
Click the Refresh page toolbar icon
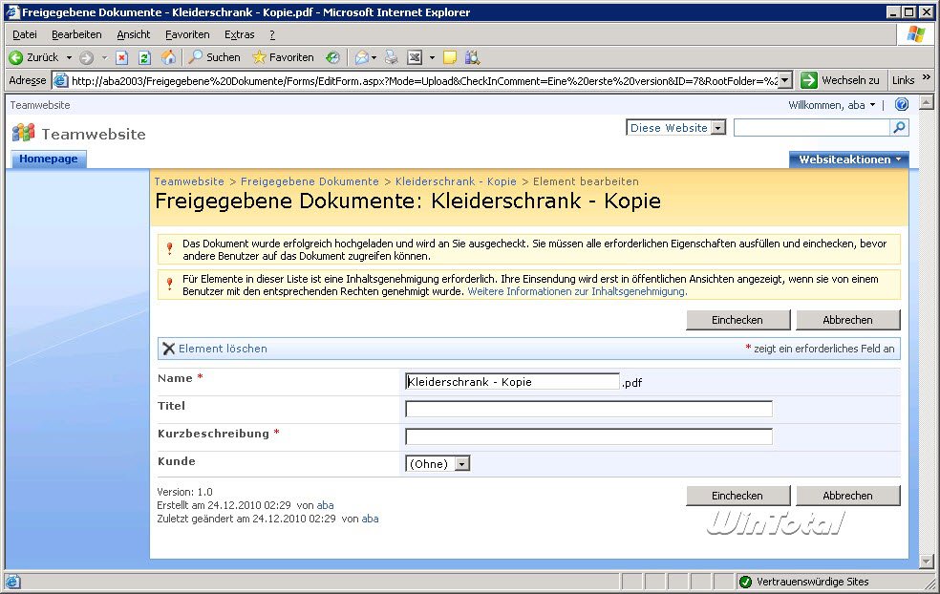coord(144,57)
